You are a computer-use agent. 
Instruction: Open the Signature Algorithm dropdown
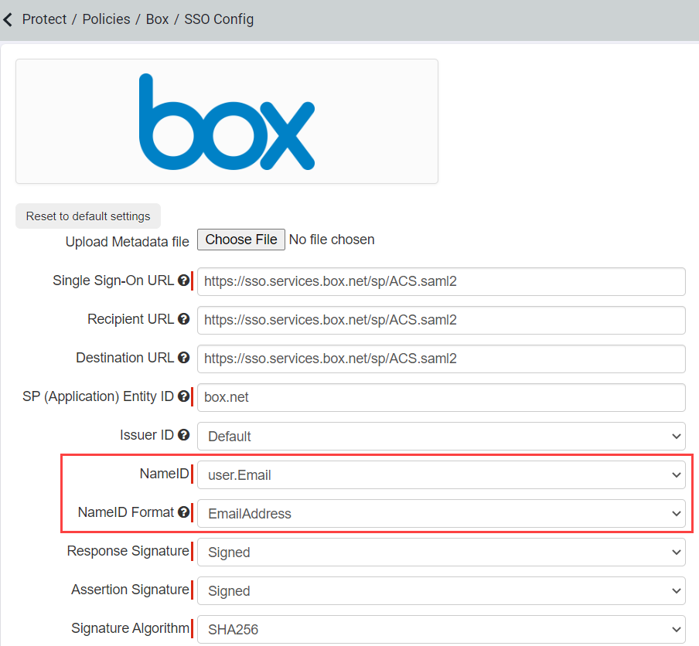441,629
